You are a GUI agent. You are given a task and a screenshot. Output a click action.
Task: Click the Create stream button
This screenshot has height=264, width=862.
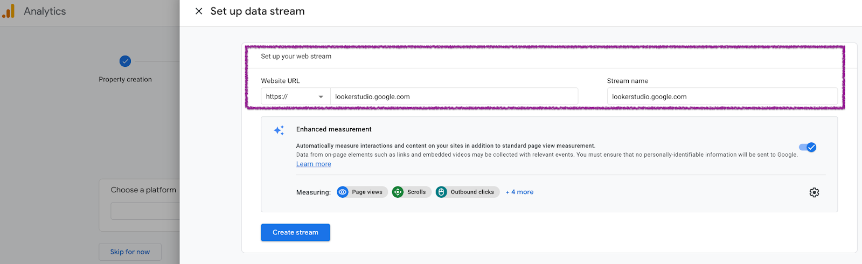tap(295, 232)
